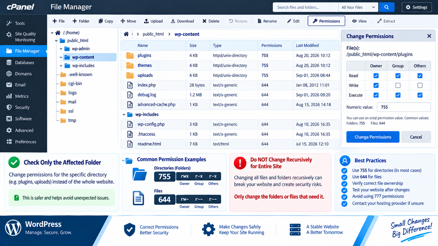Image resolution: width=438 pixels, height=246 pixels.
Task: Click the Restore toolbar item
Action: point(238,21)
